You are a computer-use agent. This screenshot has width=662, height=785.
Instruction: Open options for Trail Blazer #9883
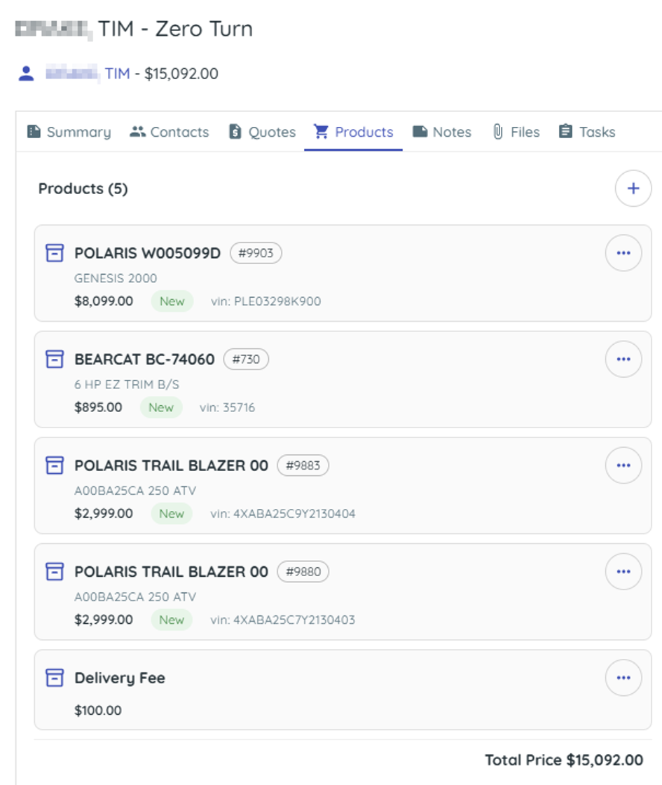623,465
